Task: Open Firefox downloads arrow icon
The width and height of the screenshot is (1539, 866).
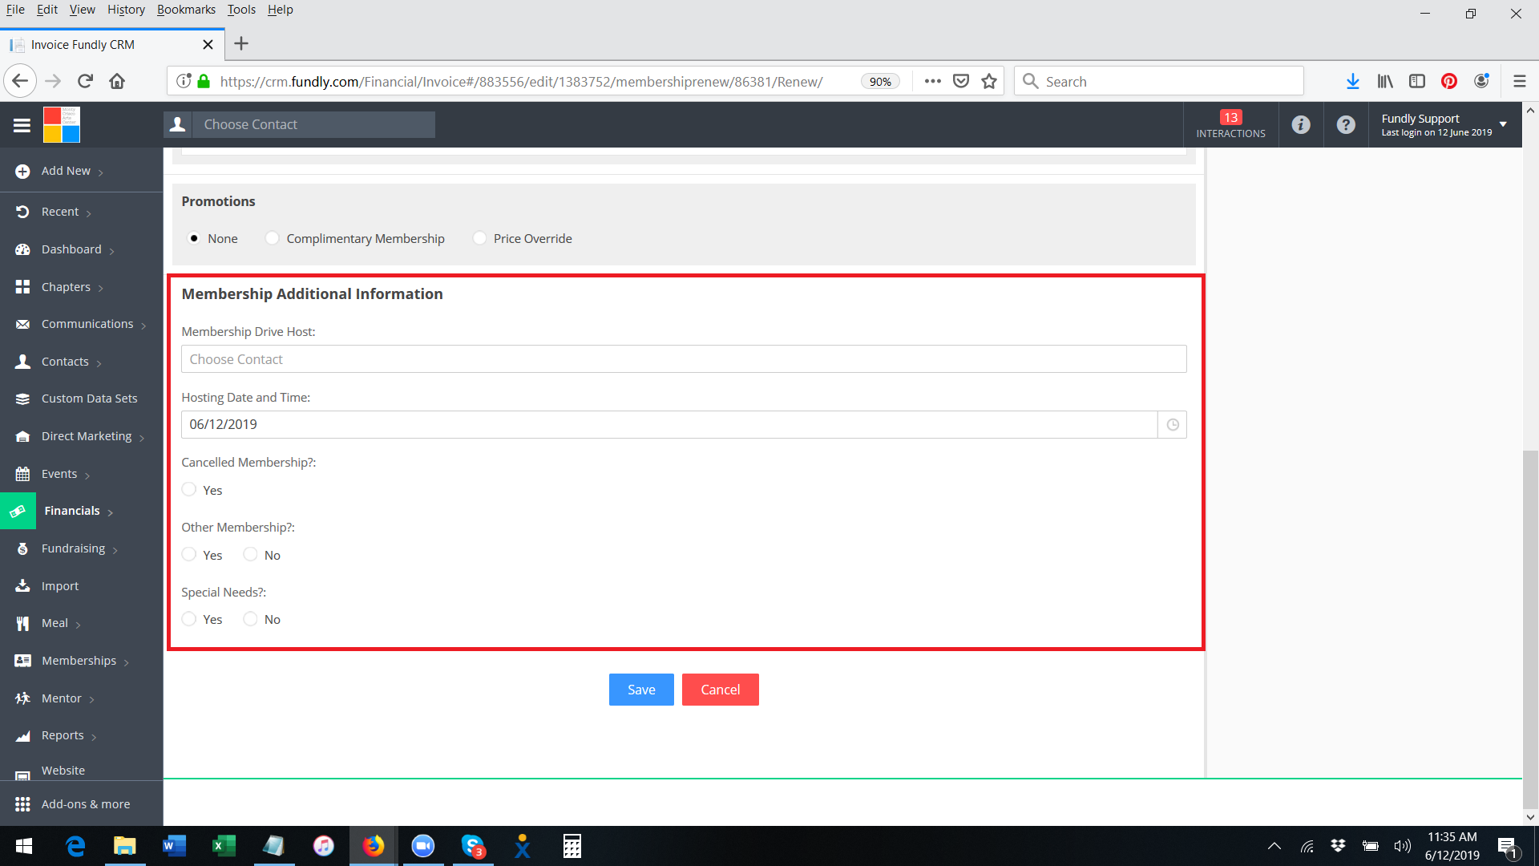Action: (1352, 81)
